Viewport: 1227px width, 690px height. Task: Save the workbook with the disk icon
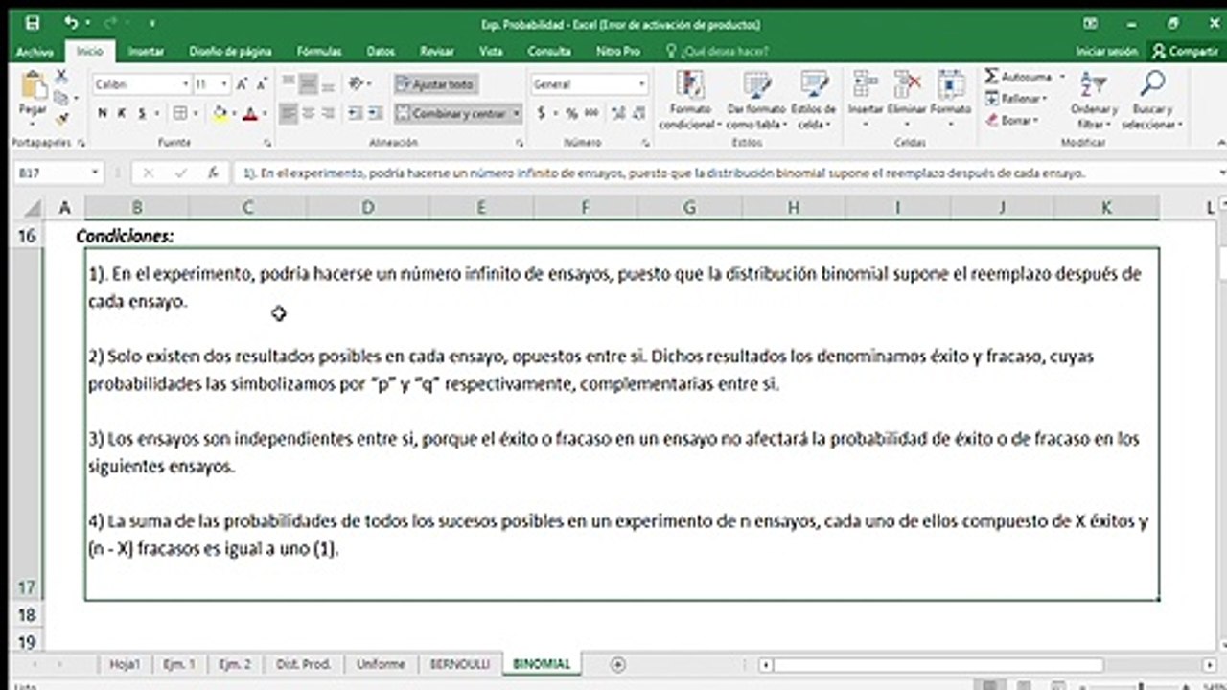click(32, 23)
